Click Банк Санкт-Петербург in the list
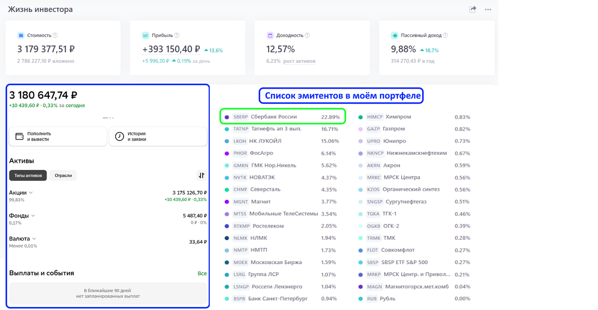598x310 pixels. (x=278, y=299)
